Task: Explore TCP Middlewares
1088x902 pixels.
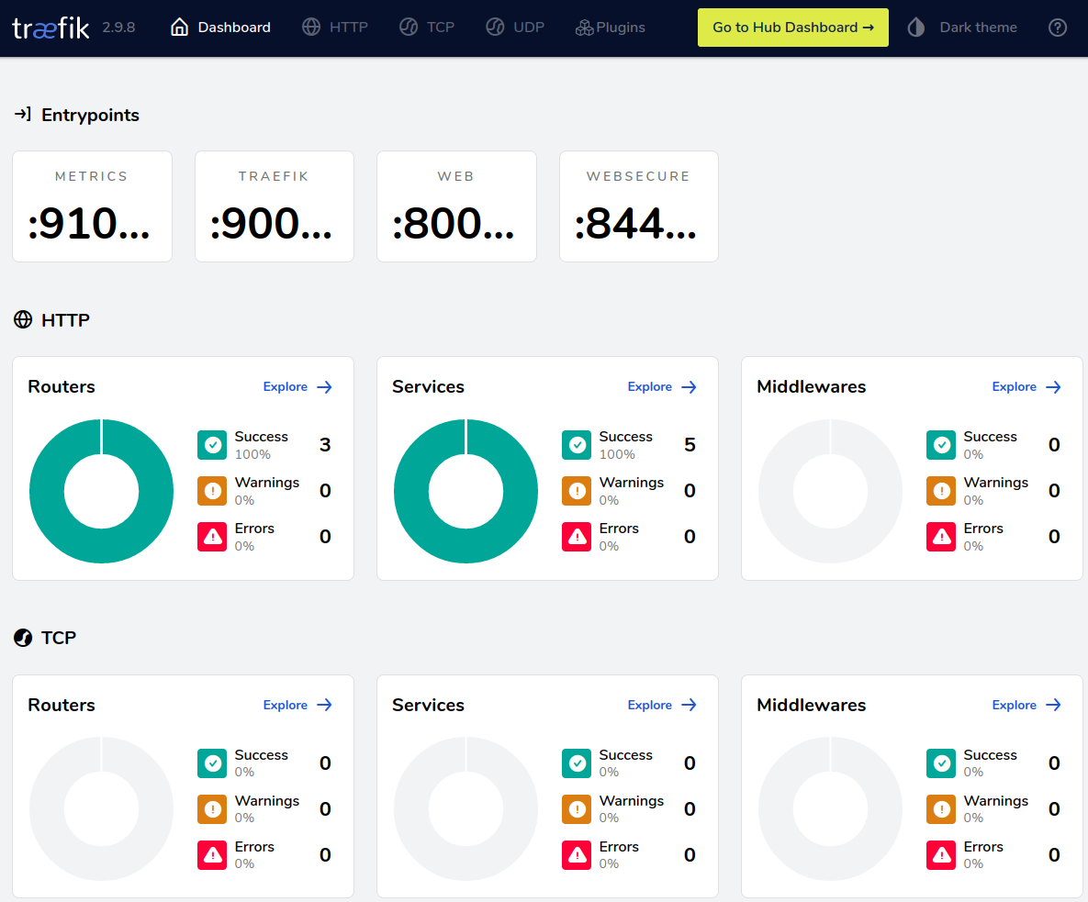Action: pos(1026,705)
